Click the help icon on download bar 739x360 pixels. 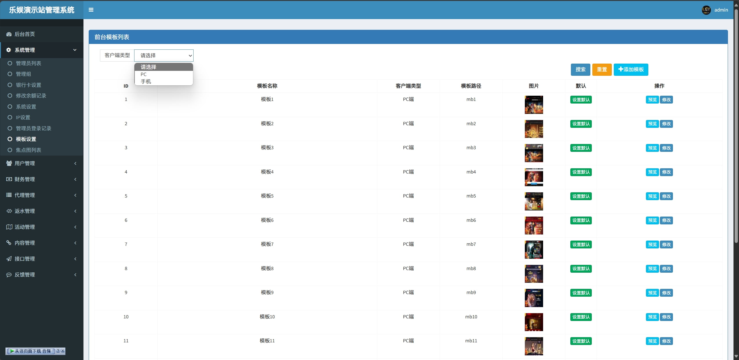point(58,351)
